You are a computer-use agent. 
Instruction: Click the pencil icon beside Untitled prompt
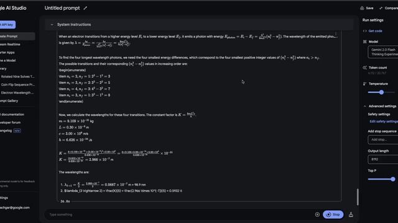click(85, 8)
